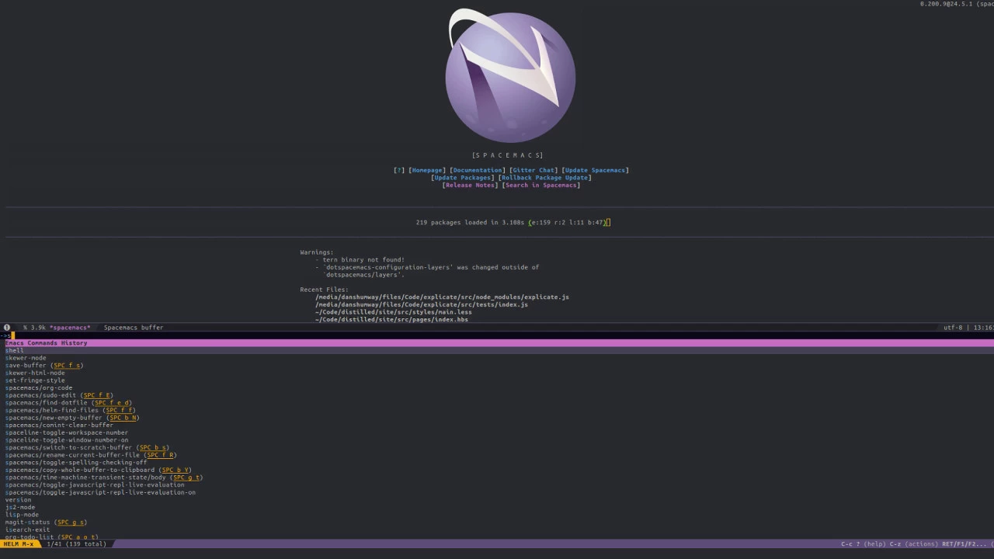Open the Homepage link
Viewport: 994px width, 559px height.
pos(427,170)
